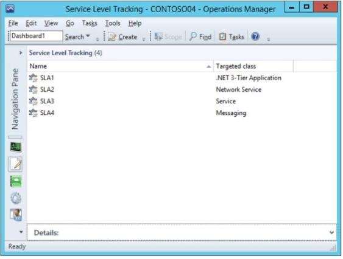This screenshot has height=259, width=343.
Task: Select the SLA3 row in list
Action: (182, 101)
